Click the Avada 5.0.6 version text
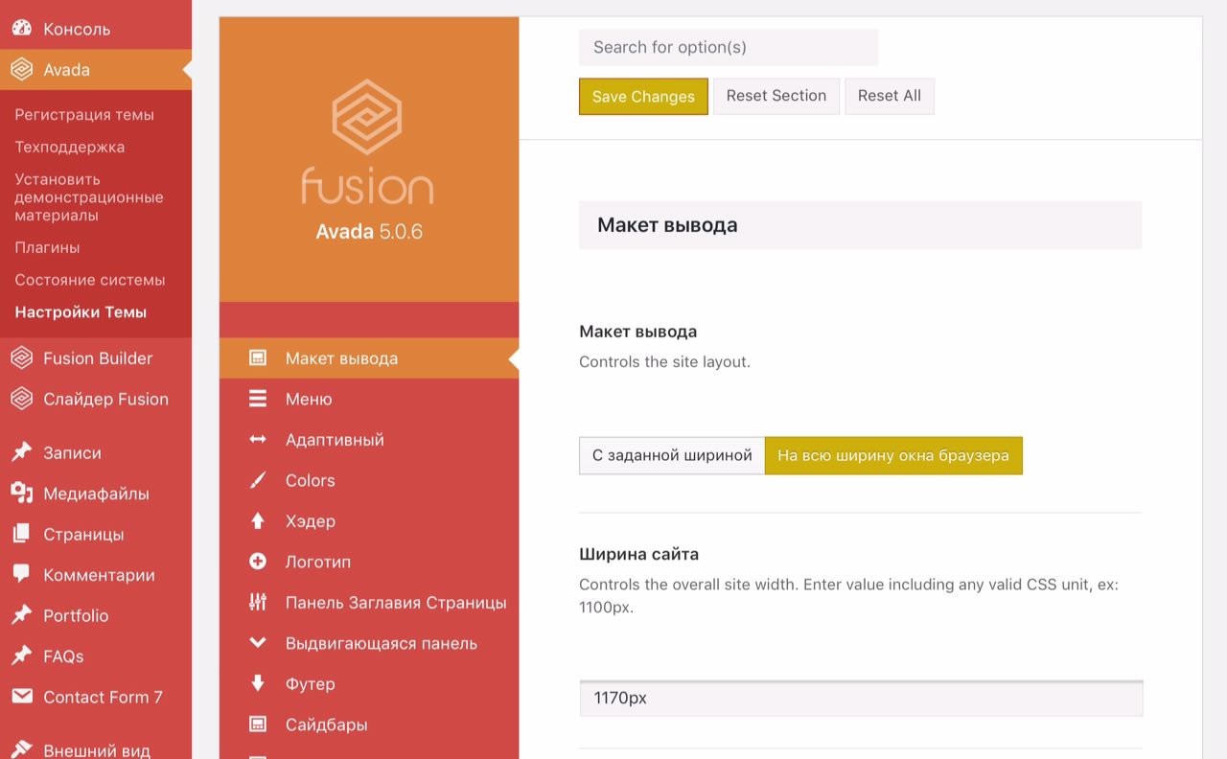 (x=369, y=232)
